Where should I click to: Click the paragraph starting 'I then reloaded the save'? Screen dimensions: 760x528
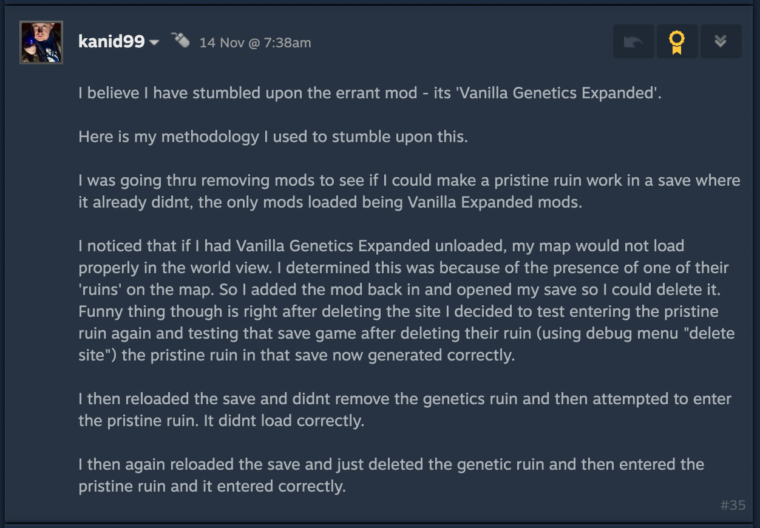(x=405, y=410)
